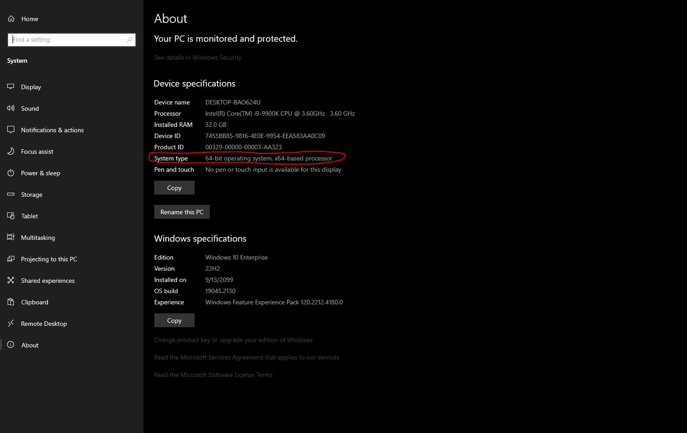Click Your PC is monitored and protected

226,39
